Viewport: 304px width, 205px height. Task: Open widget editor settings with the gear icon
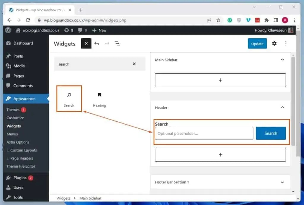[274, 43]
